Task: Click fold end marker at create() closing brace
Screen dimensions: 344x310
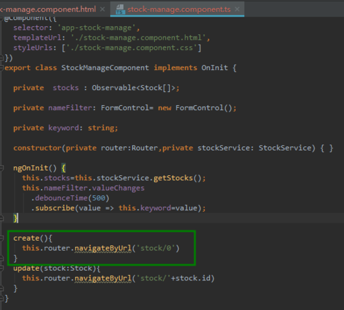Action: (1, 258)
